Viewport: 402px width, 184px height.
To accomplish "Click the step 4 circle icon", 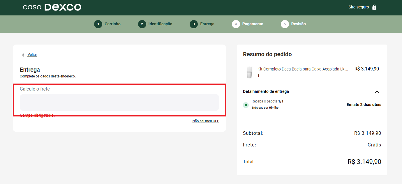I will [236, 24].
